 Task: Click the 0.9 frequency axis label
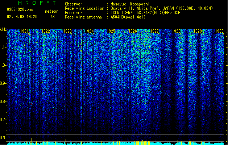[3, 83]
